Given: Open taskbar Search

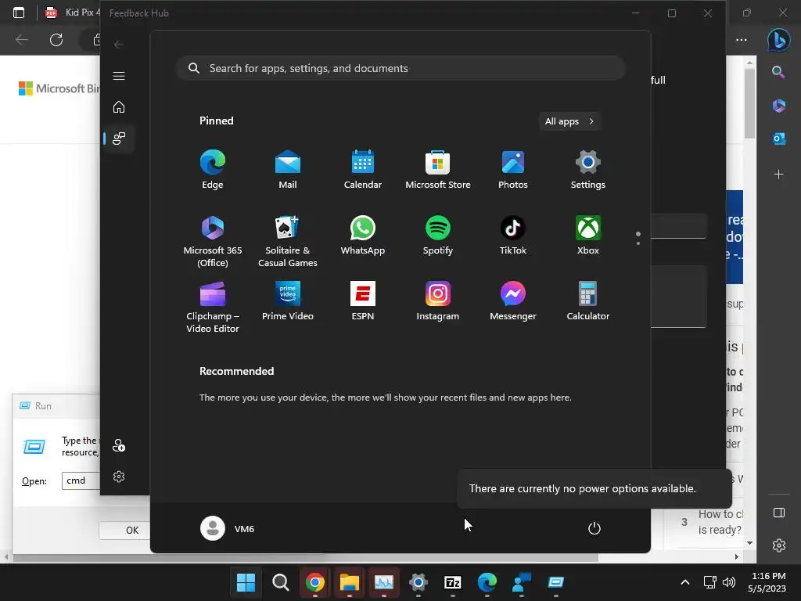Looking at the screenshot, I should point(281,582).
